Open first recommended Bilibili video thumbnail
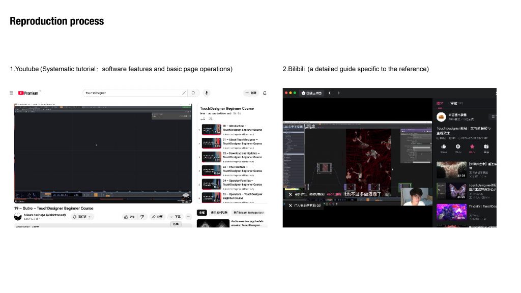521x293 pixels. [452, 169]
